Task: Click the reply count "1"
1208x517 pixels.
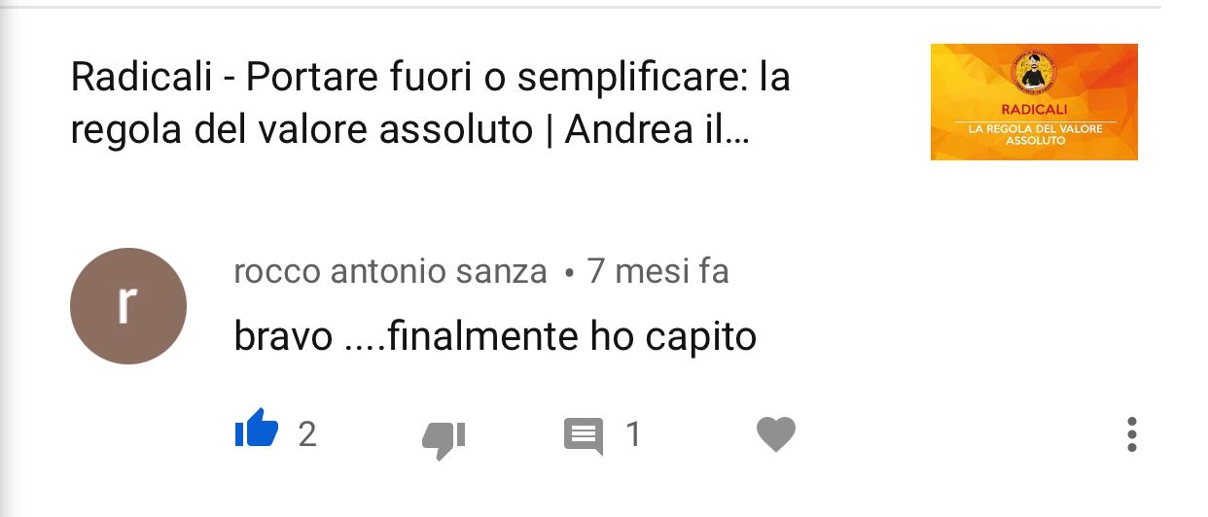Action: [633, 434]
